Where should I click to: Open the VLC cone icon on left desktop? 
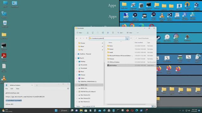(x=4, y=79)
